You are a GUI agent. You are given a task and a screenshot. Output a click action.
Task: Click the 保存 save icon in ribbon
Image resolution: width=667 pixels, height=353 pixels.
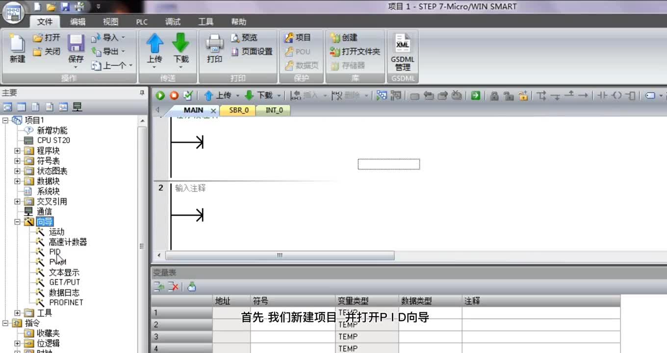76,44
